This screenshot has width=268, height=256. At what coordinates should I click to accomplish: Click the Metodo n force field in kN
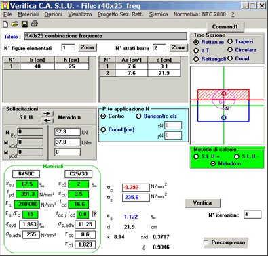tap(67, 132)
